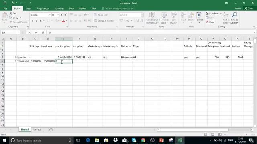Click the Insert cells icon

(183, 15)
